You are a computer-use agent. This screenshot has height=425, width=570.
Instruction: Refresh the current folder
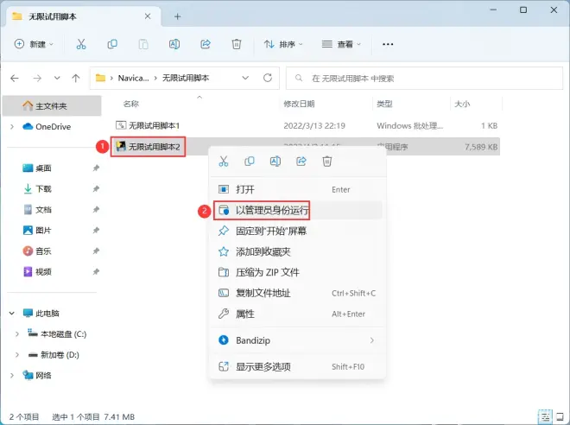coord(268,78)
